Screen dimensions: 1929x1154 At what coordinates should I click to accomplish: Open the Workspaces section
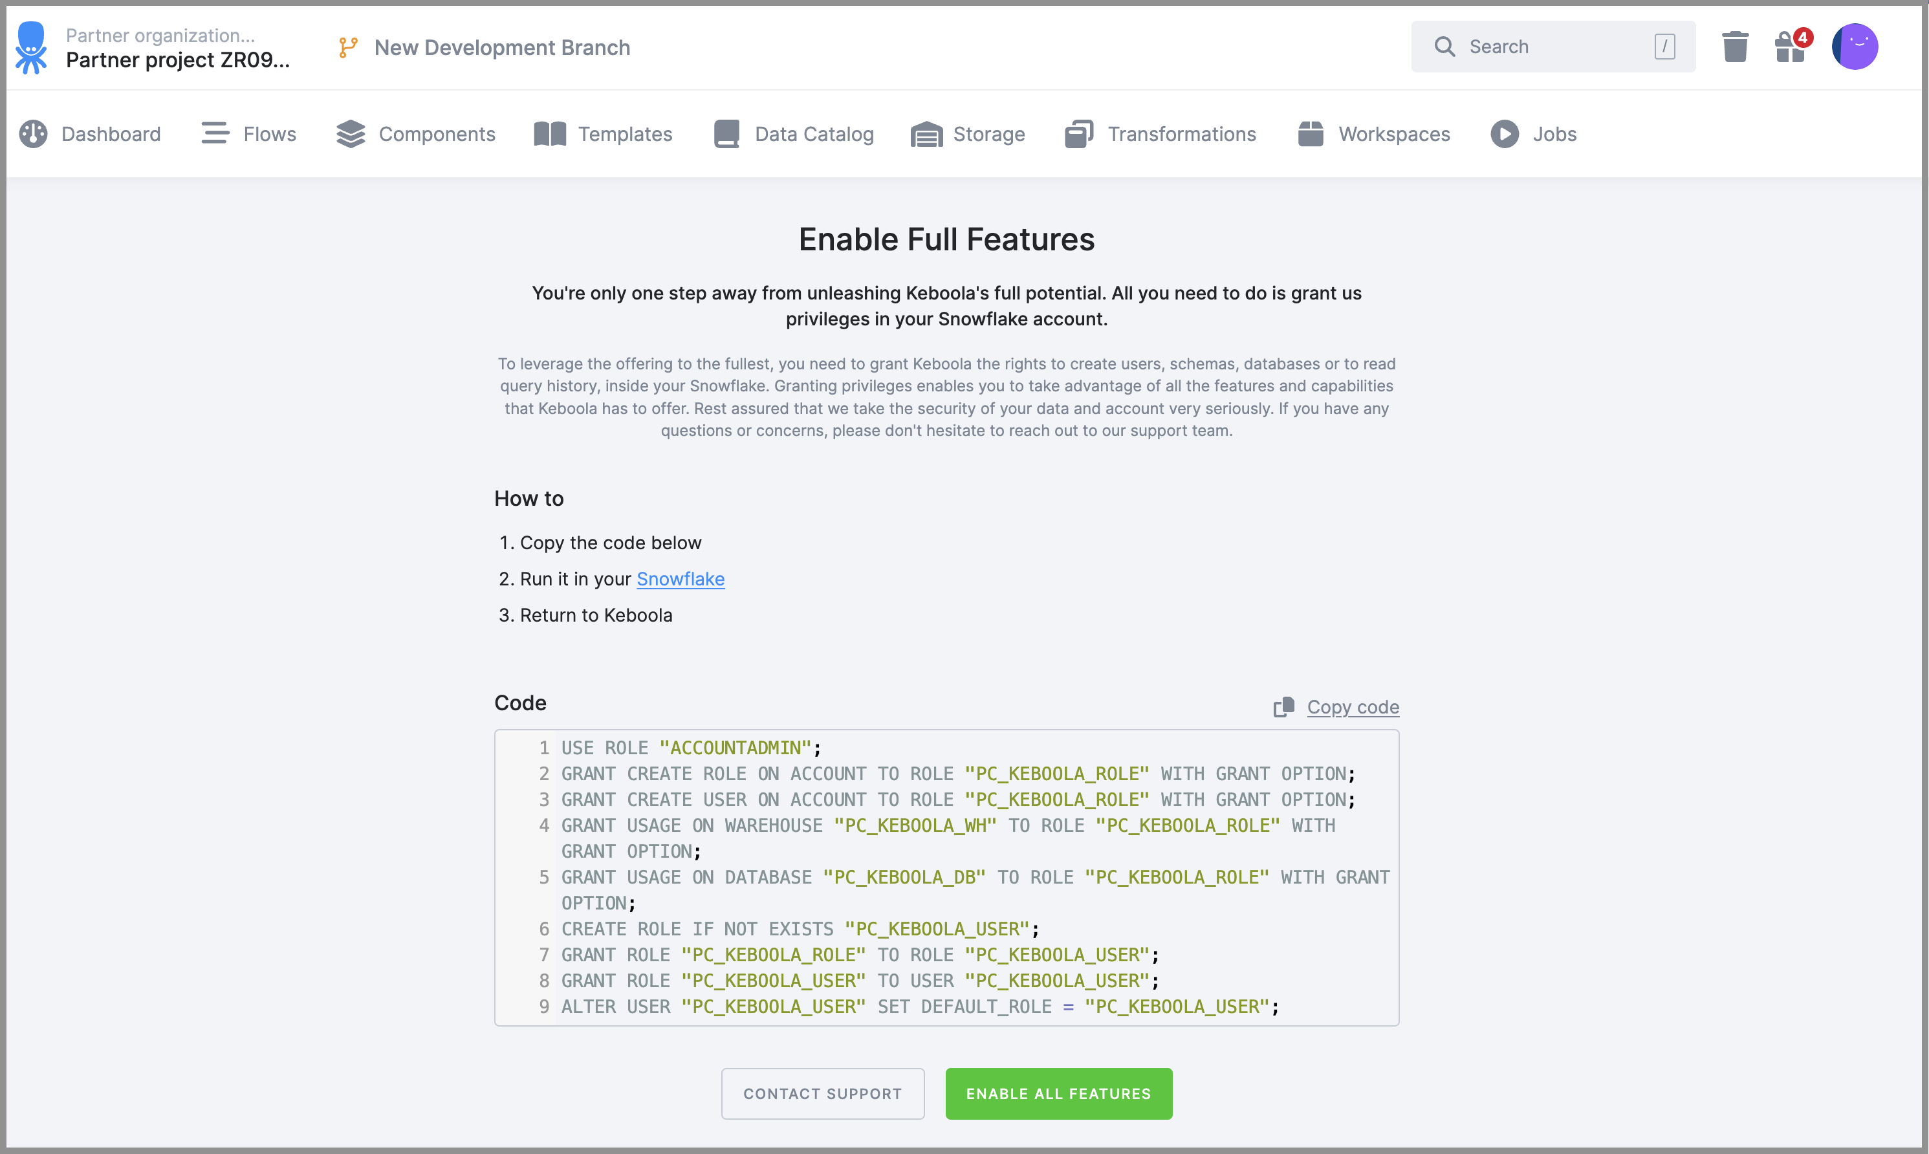point(1374,134)
